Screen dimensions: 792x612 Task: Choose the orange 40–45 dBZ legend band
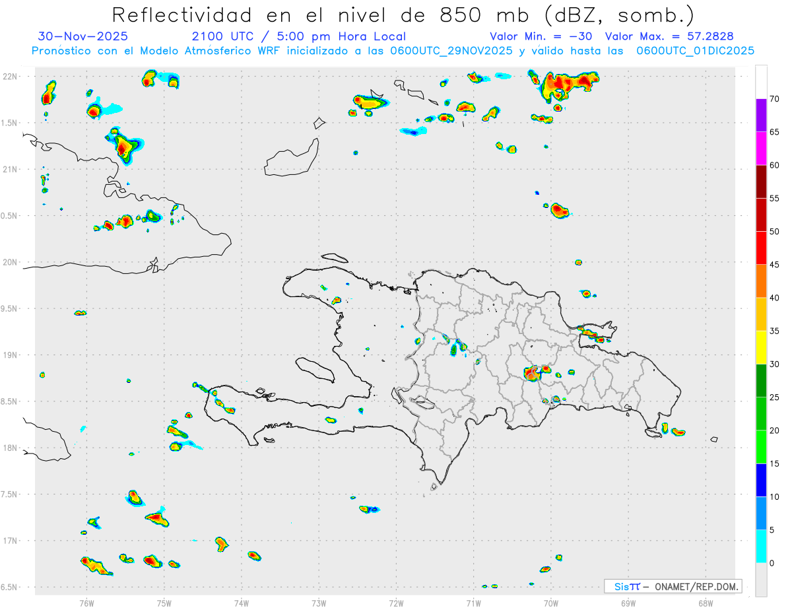tap(761, 281)
